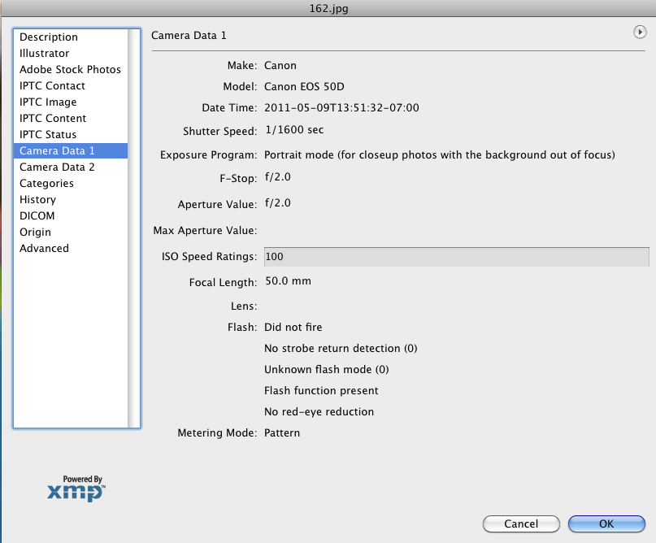656x543 pixels.
Task: Open the Adobe Stock Photos section
Action: (x=70, y=69)
